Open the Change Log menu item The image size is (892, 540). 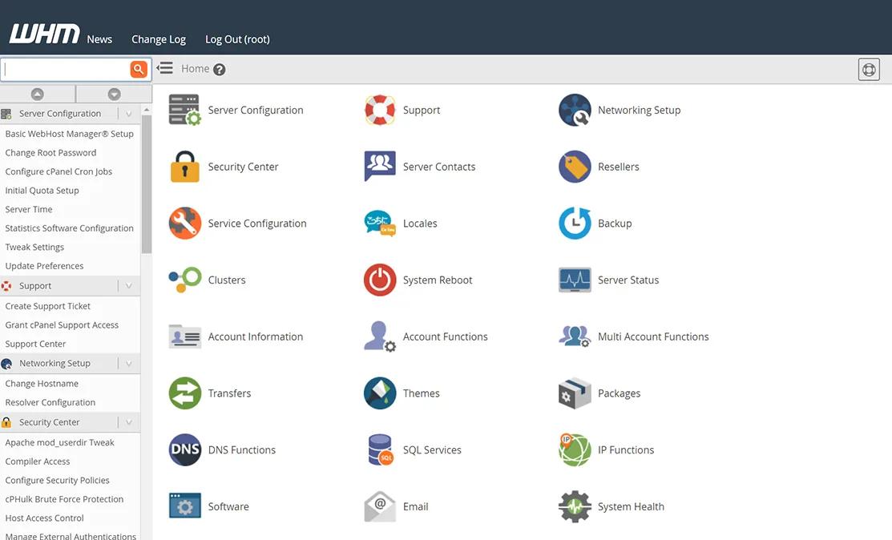click(x=159, y=39)
